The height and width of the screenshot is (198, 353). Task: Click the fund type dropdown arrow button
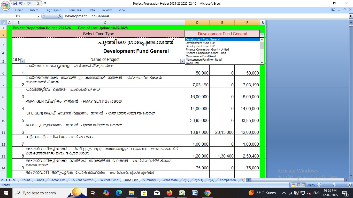click(262, 35)
